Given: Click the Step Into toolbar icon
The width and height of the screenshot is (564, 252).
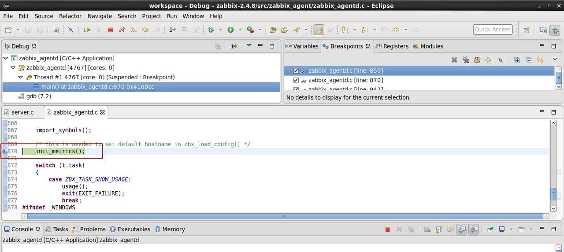Looking at the screenshot, I should (134, 30).
